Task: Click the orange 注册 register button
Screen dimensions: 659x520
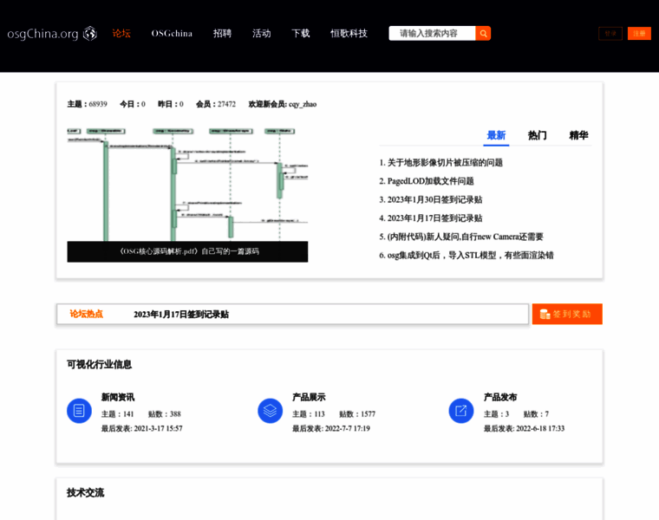Action: click(x=639, y=33)
